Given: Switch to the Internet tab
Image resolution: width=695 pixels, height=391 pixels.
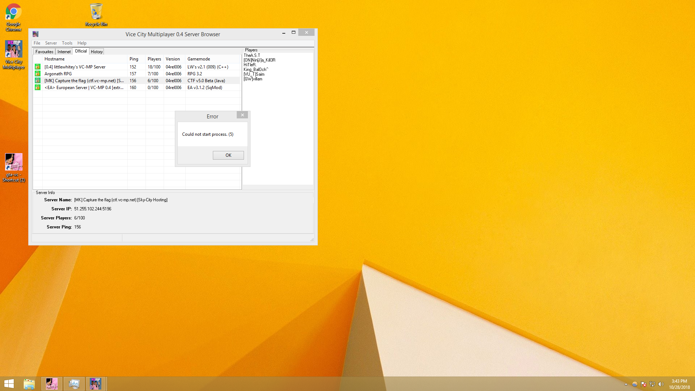Looking at the screenshot, I should coord(64,52).
